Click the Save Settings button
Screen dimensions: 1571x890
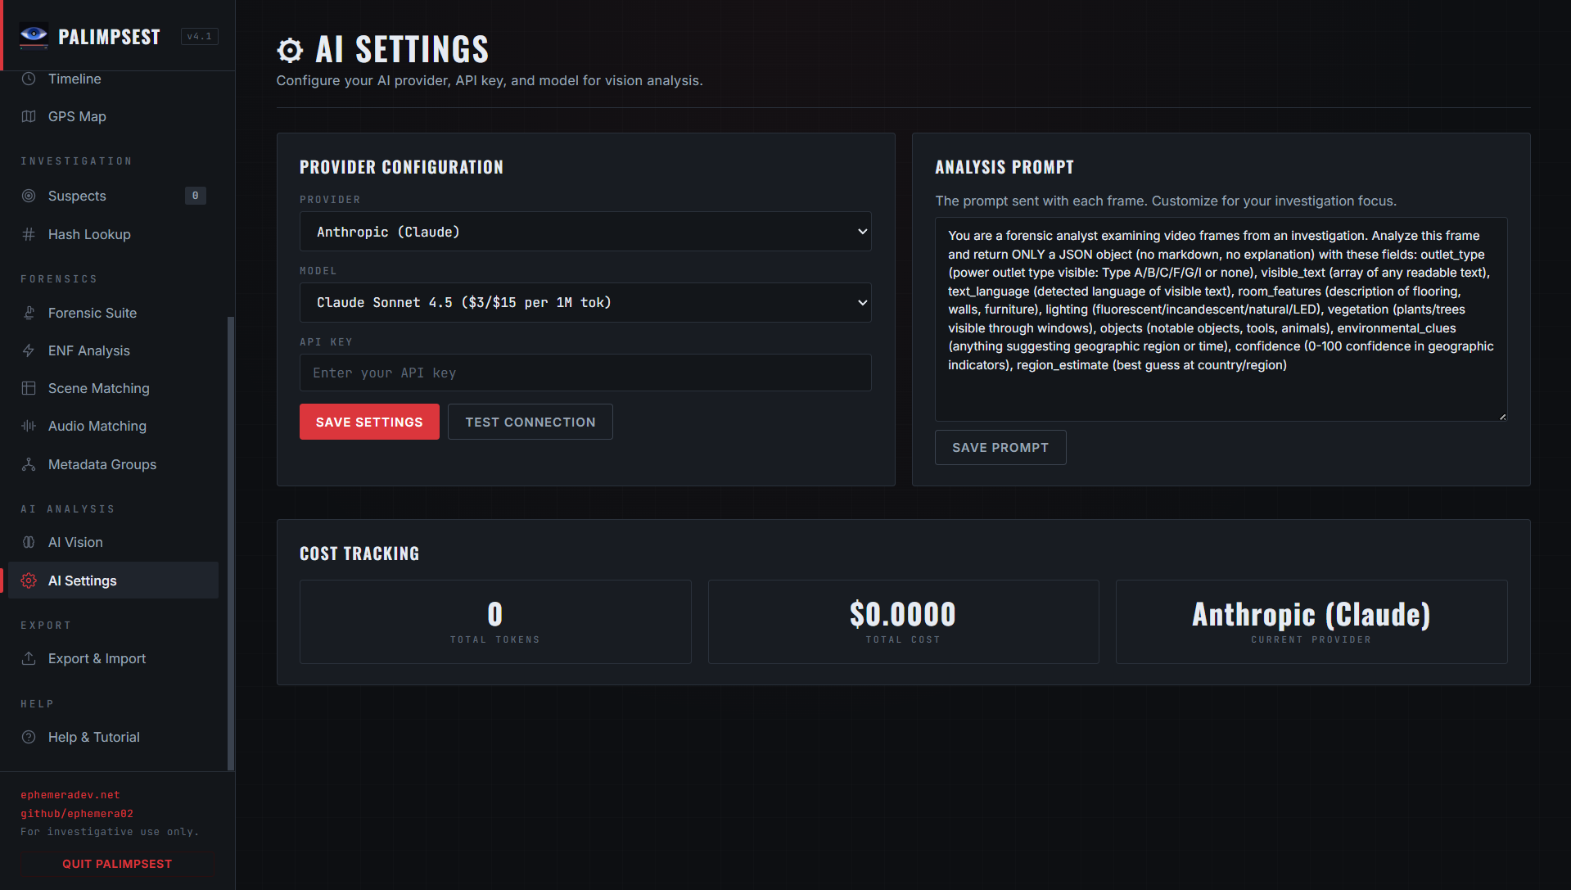click(x=369, y=422)
